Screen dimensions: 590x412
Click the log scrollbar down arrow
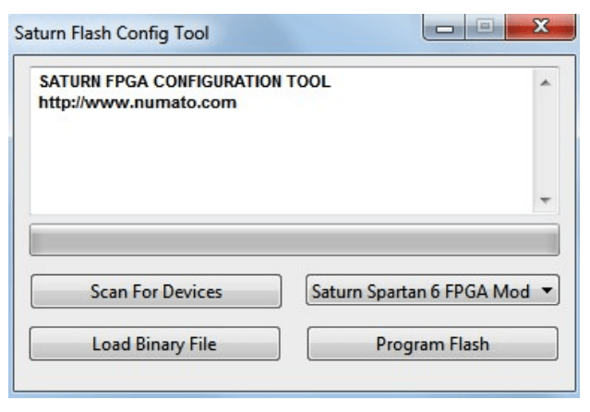click(x=545, y=200)
